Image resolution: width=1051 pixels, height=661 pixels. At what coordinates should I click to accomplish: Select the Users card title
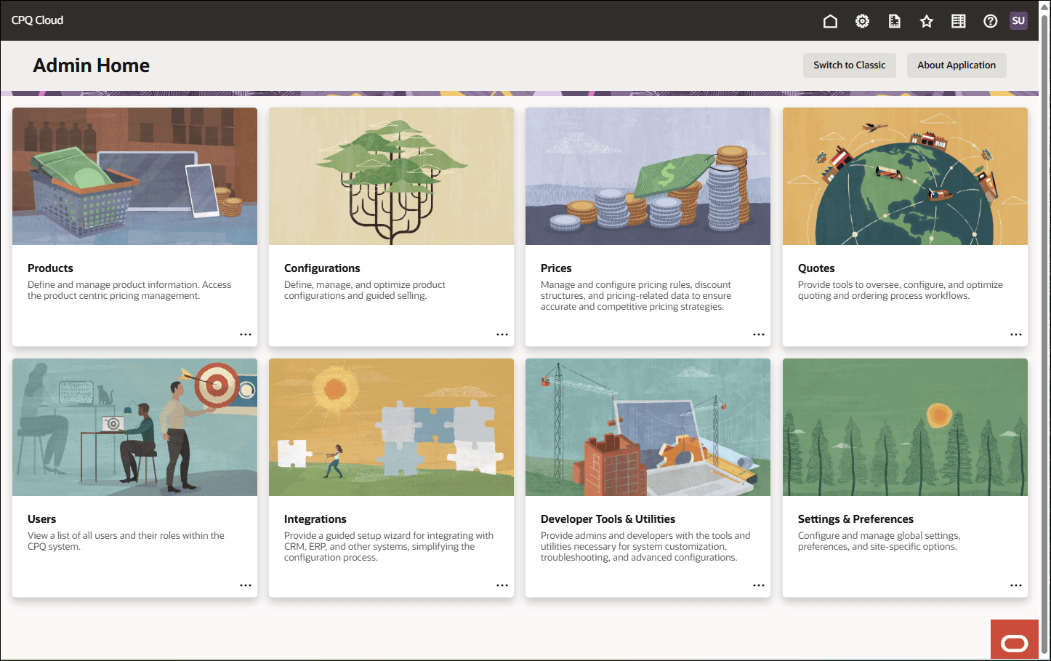click(x=41, y=519)
